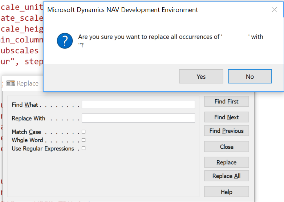Enable the Whole Word checkbox
The image size is (284, 202).
pyautogui.click(x=84, y=140)
